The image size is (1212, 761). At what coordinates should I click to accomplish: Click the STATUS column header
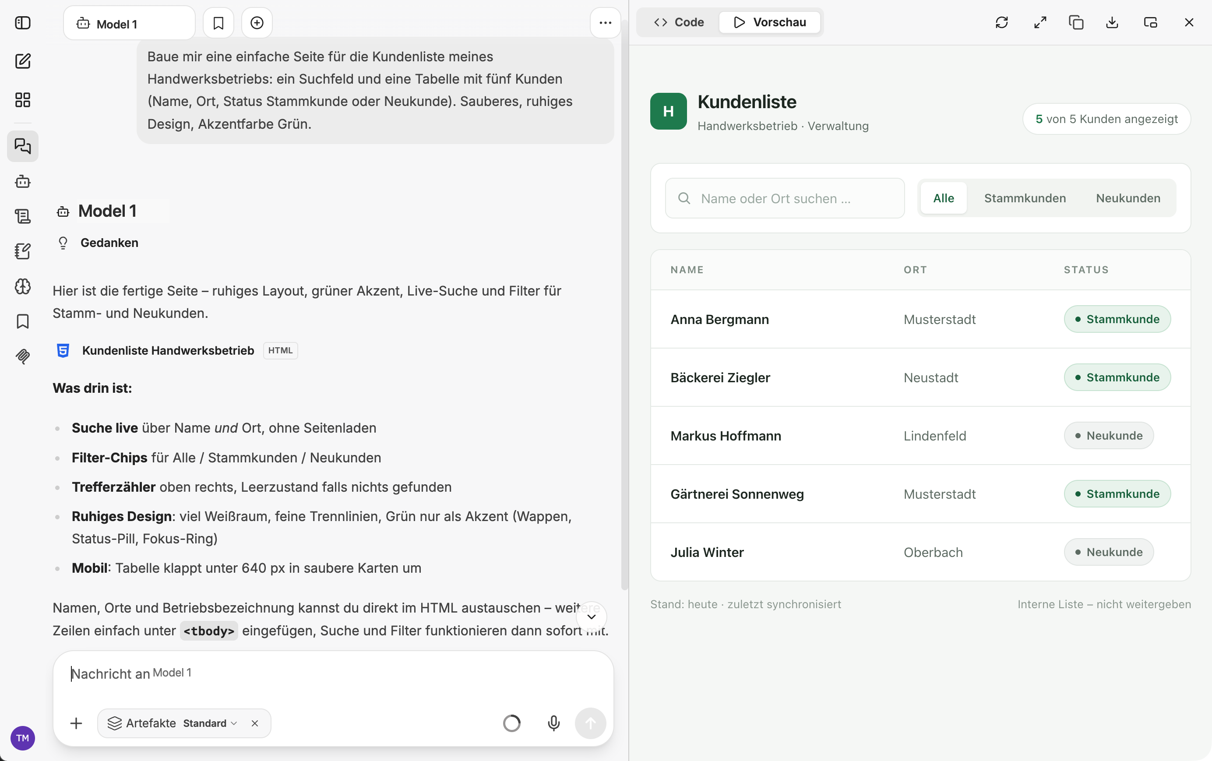click(x=1086, y=270)
